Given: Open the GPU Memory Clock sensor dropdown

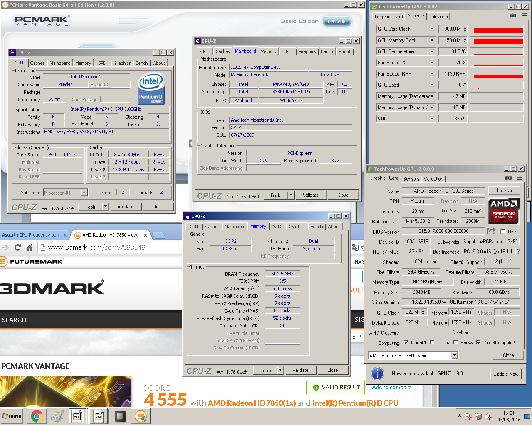Looking at the screenshot, I should [x=432, y=40].
